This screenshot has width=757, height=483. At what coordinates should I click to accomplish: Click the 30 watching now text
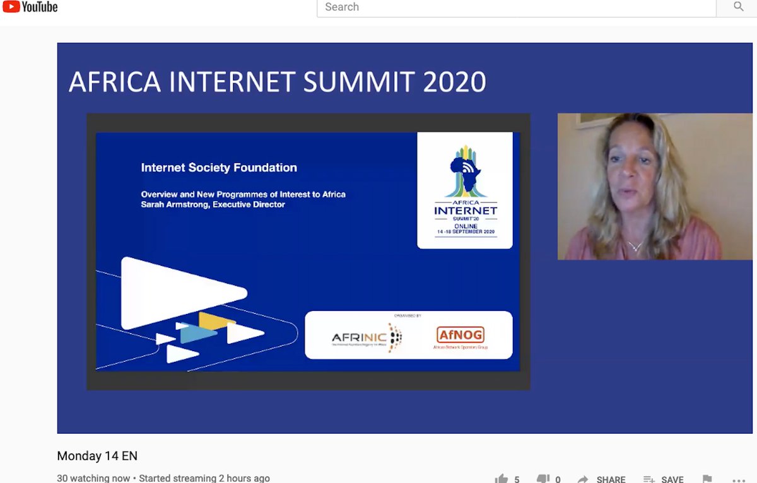pos(93,478)
